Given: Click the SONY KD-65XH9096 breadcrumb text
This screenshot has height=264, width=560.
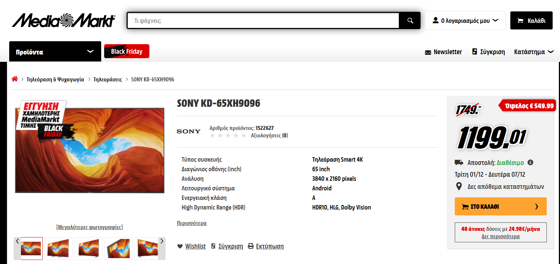Looking at the screenshot, I should pos(153,80).
